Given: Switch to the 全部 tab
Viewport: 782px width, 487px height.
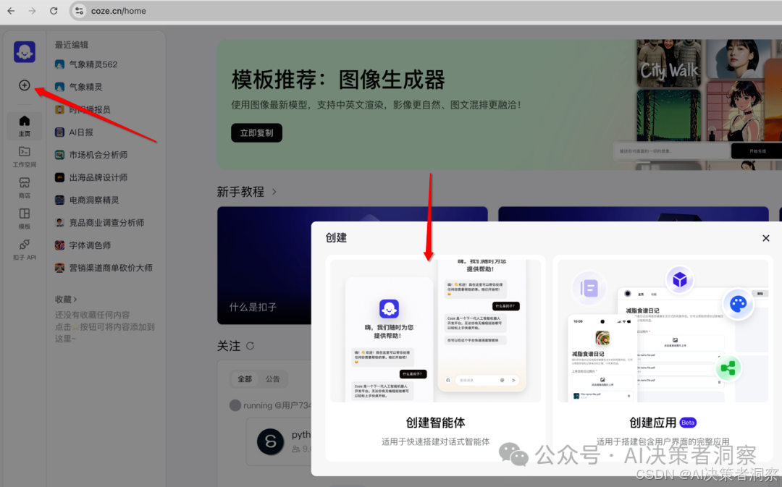Looking at the screenshot, I should [x=245, y=379].
